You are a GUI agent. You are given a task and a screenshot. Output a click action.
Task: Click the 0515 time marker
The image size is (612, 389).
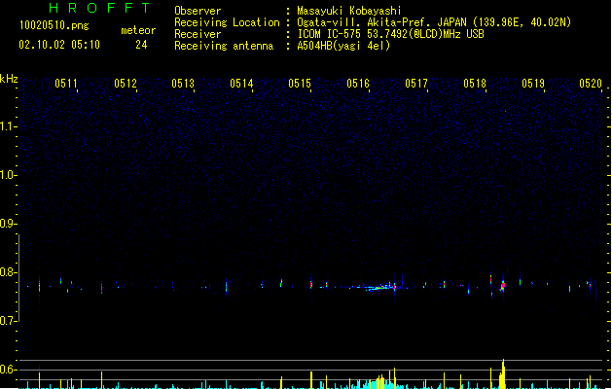300,83
